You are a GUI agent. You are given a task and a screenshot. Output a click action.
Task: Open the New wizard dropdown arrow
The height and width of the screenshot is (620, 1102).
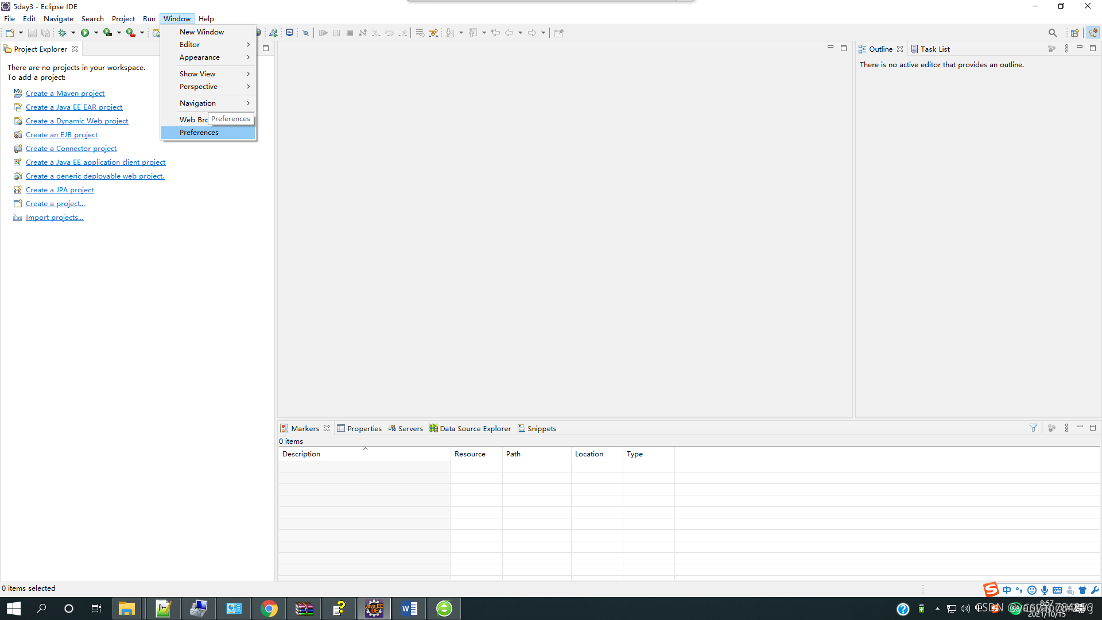pos(21,33)
